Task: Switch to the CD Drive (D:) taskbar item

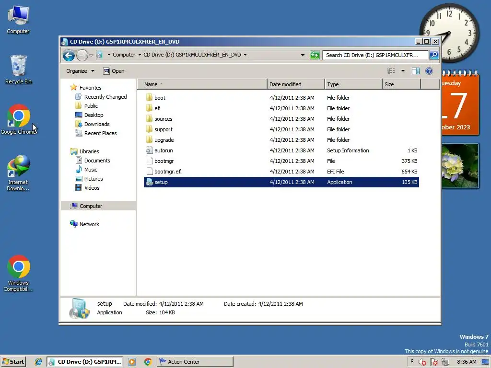Action: pos(85,362)
